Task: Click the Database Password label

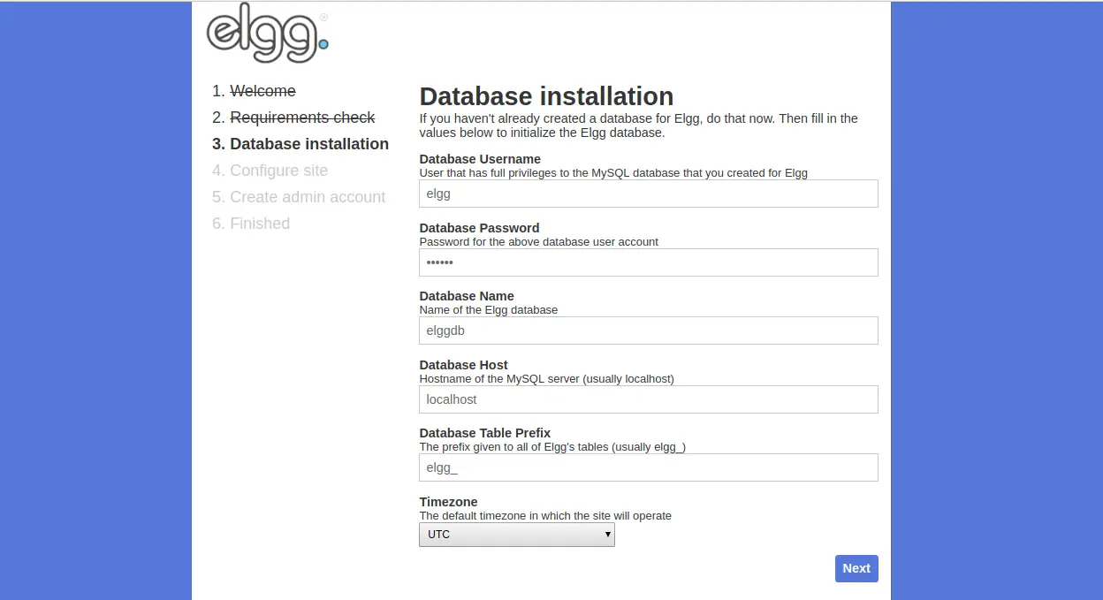Action: pos(479,228)
